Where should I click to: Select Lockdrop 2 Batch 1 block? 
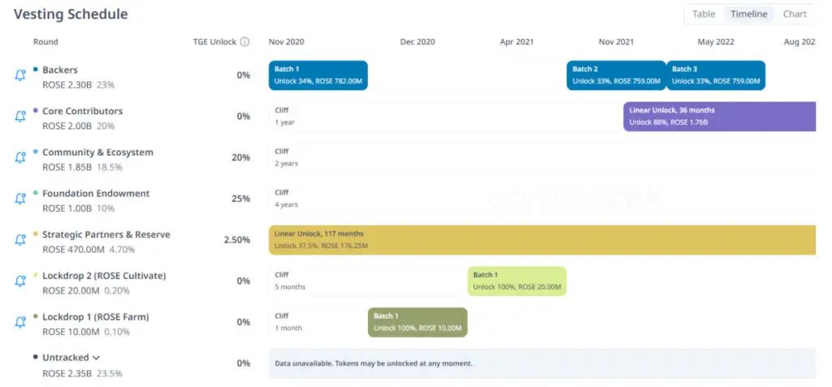517,281
